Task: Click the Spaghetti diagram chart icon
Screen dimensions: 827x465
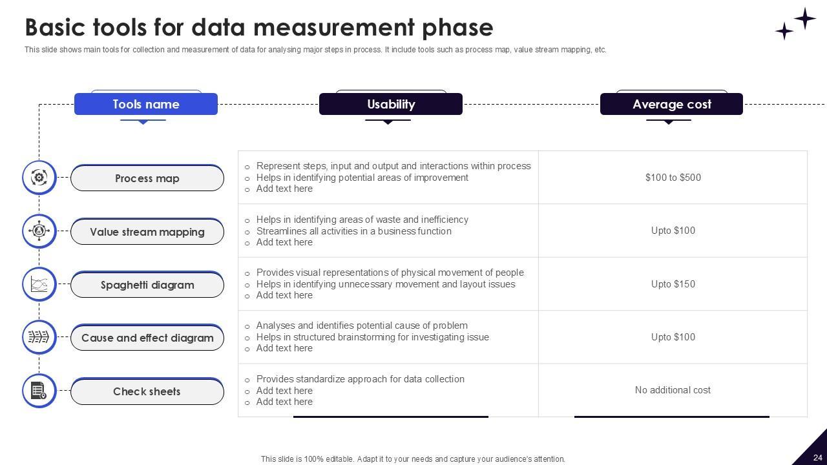Action: pos(39,284)
